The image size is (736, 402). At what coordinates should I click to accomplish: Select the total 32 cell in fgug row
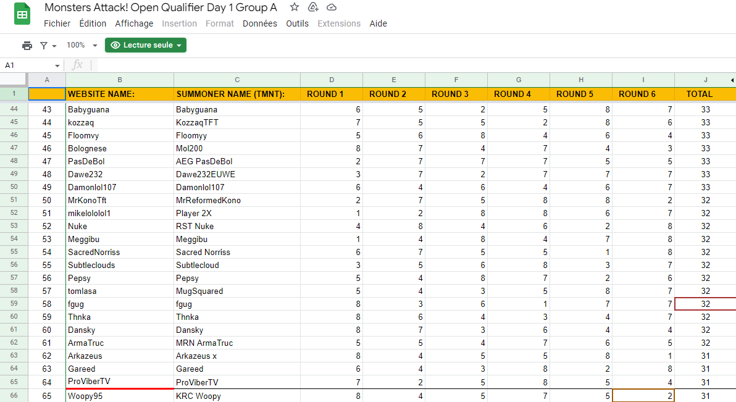[x=705, y=304]
